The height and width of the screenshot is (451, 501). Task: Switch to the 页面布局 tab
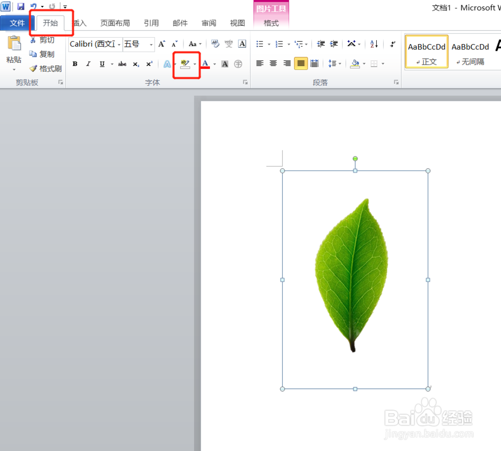pyautogui.click(x=115, y=23)
